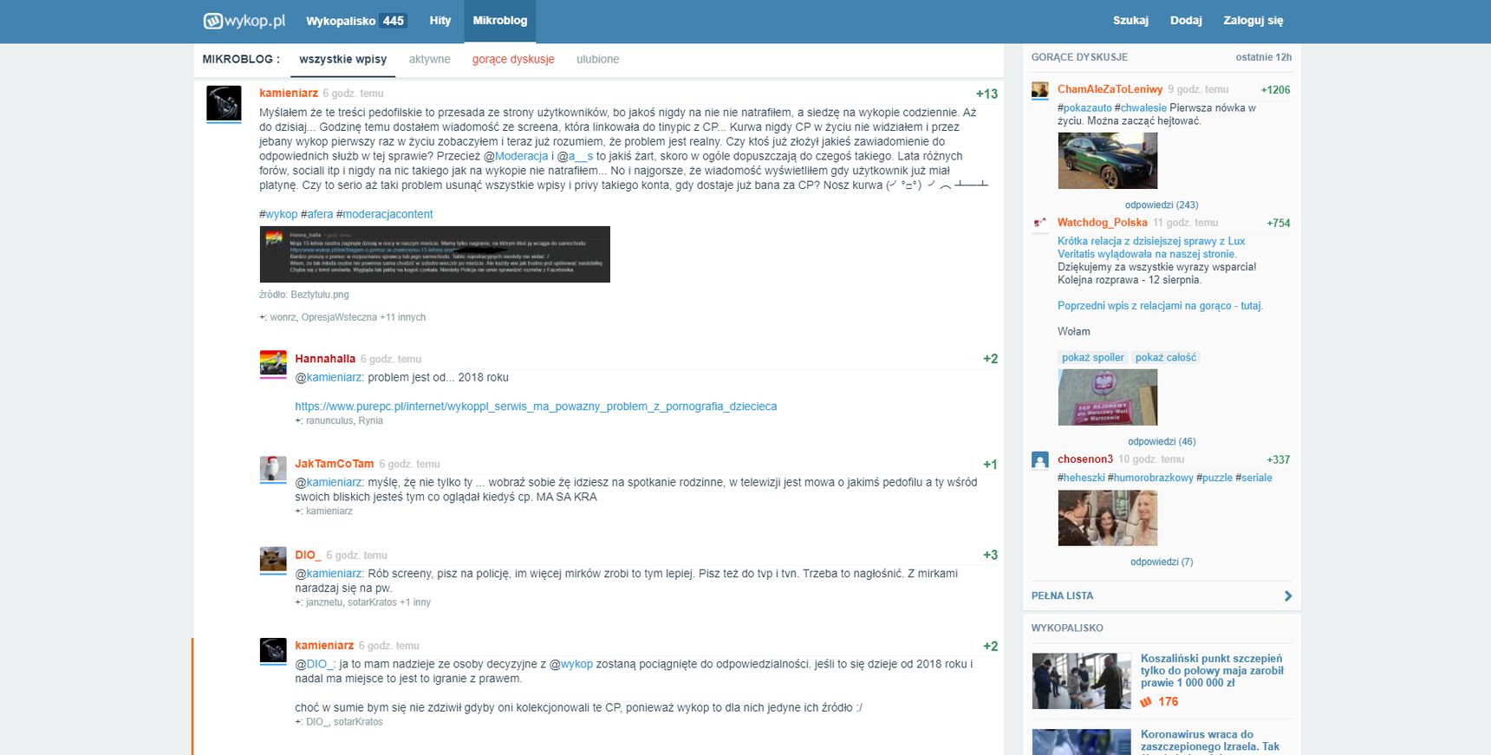Open the #seriale tag

pyautogui.click(x=1253, y=478)
